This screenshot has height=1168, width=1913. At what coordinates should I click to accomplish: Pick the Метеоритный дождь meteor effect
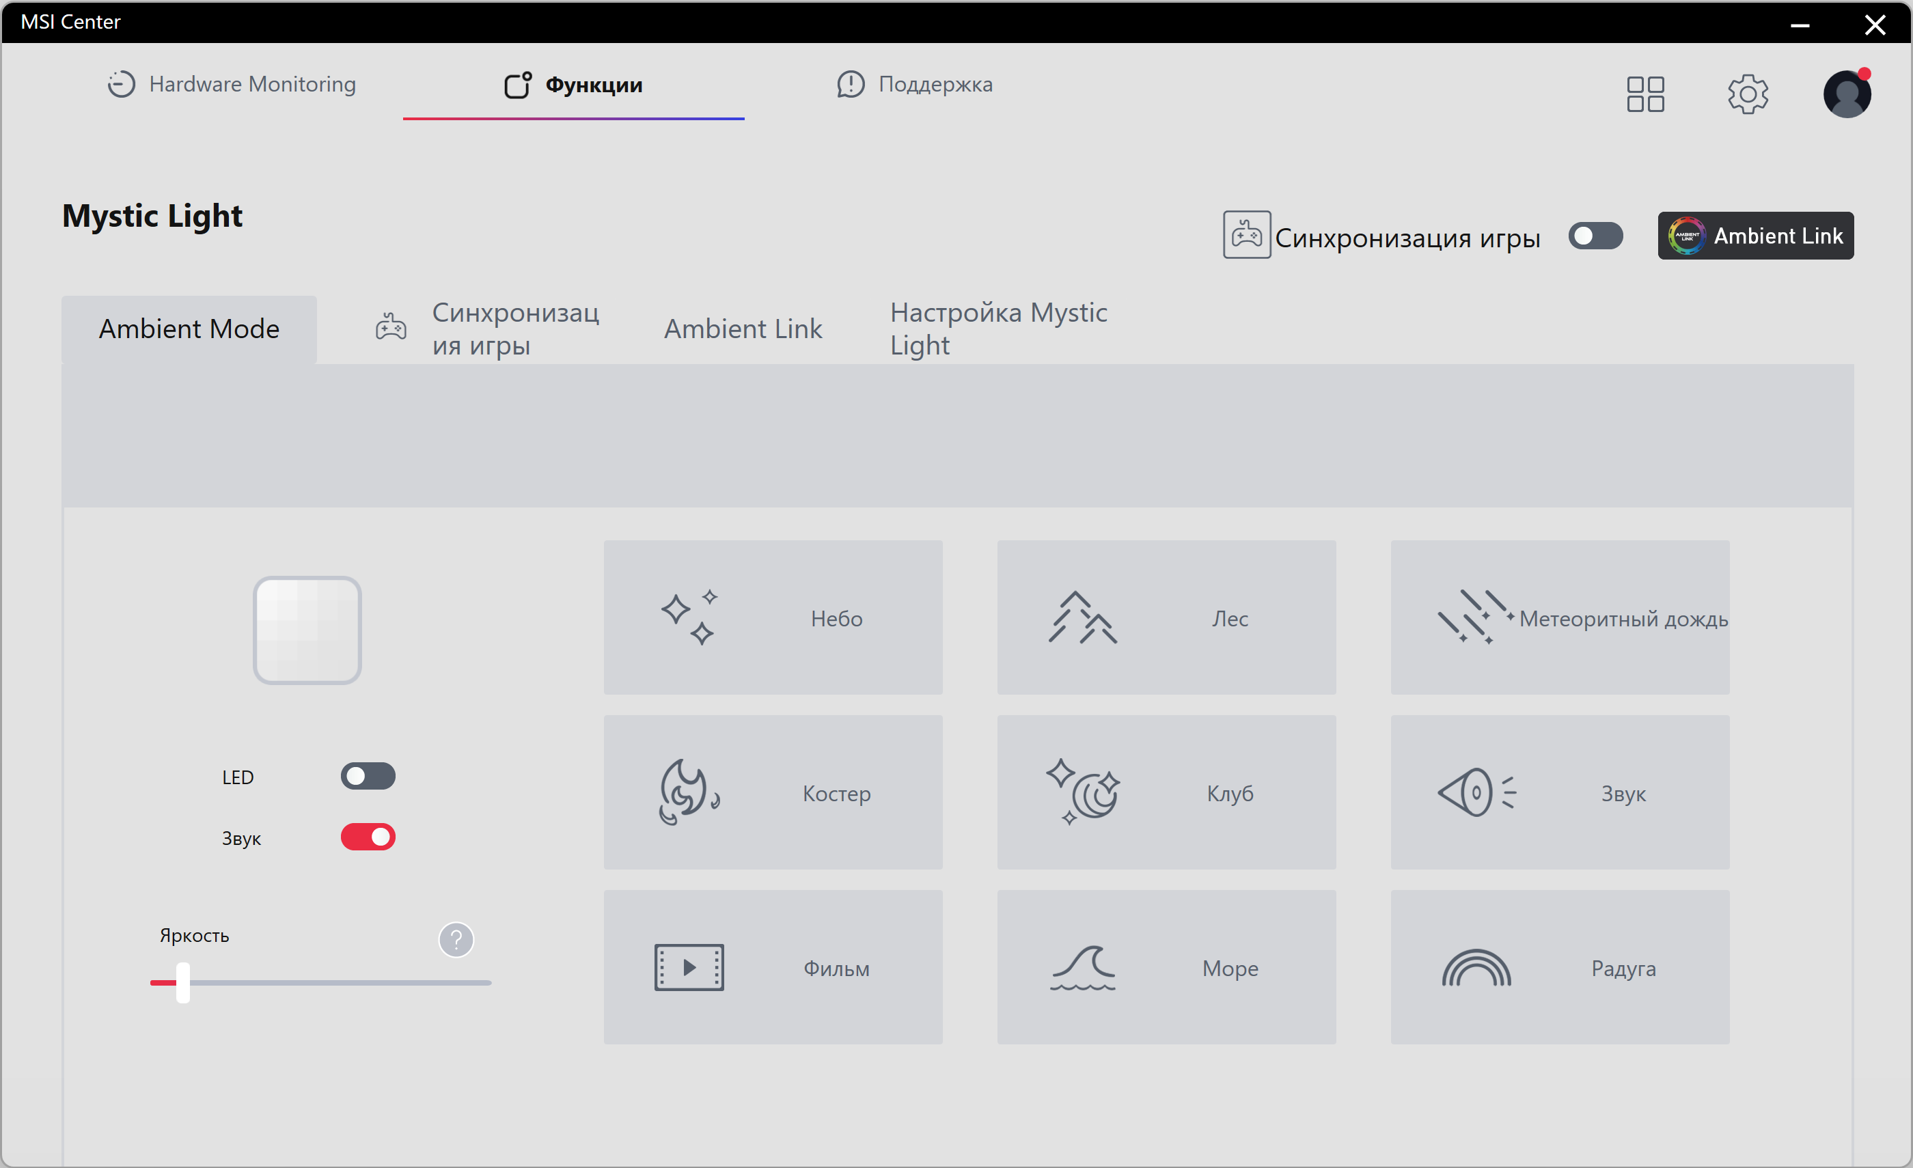point(1559,617)
